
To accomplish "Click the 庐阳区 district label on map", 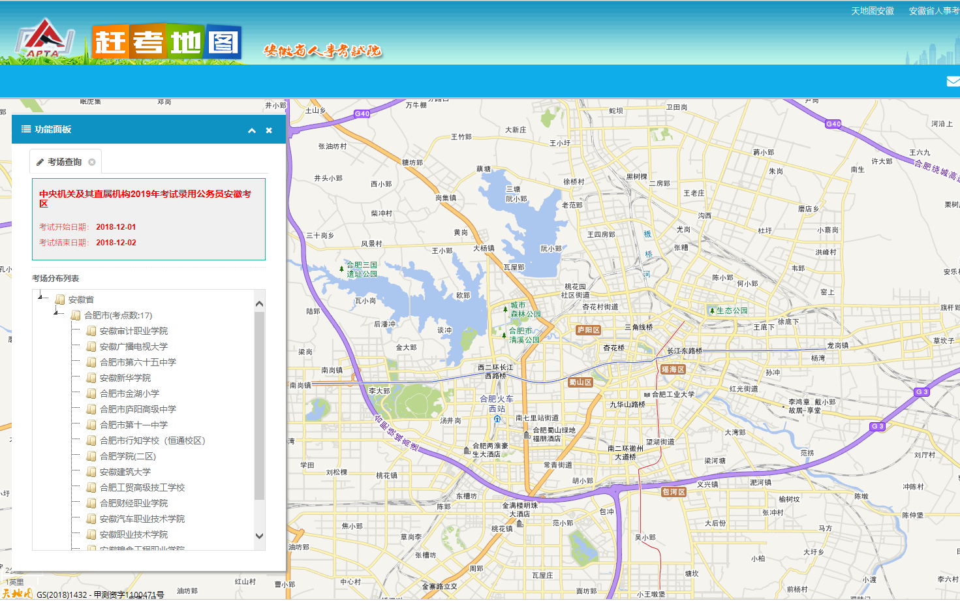I will pos(588,330).
